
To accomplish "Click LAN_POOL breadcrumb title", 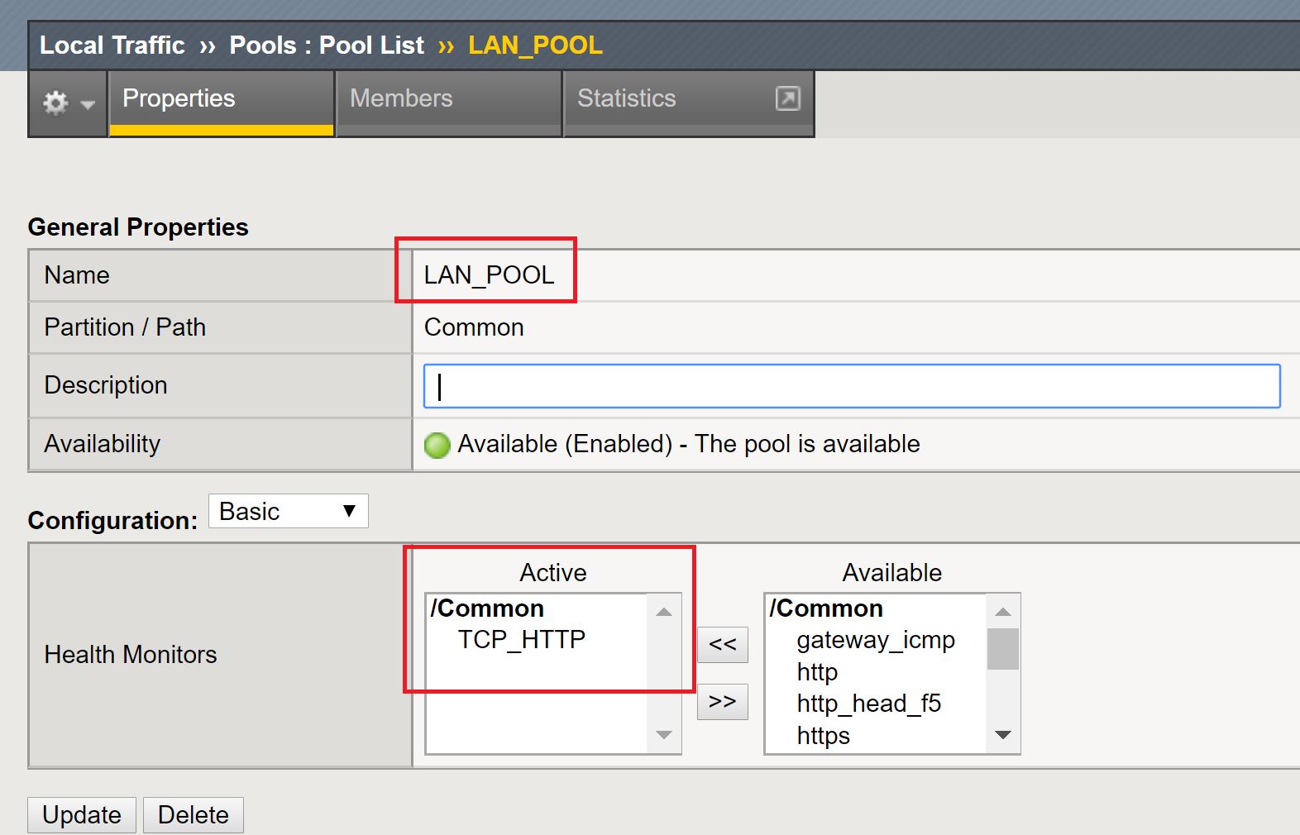I will point(535,45).
